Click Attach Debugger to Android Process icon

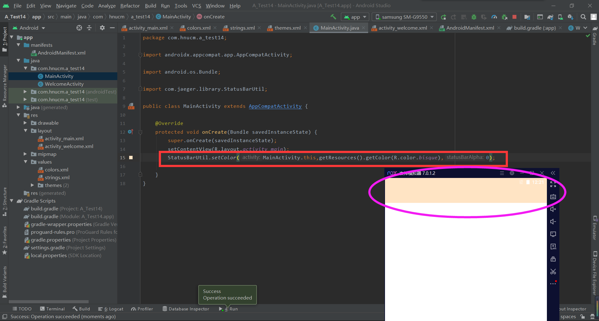[504, 17]
